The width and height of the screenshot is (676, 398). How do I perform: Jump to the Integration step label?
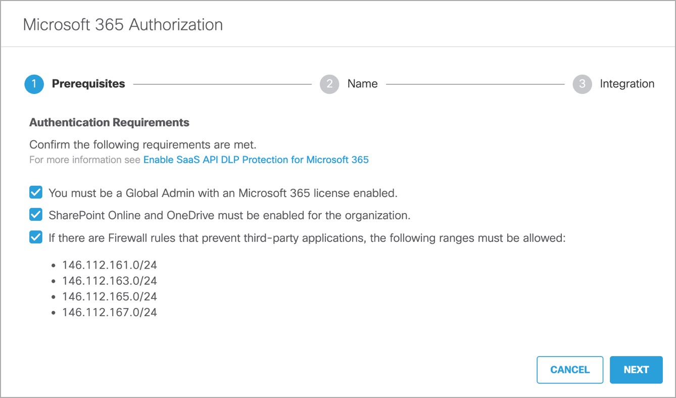tap(626, 84)
